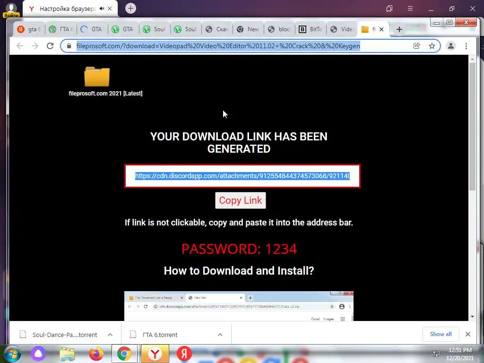Open Alice assistant in taskbar
484x363 pixels.
[x=38, y=354]
